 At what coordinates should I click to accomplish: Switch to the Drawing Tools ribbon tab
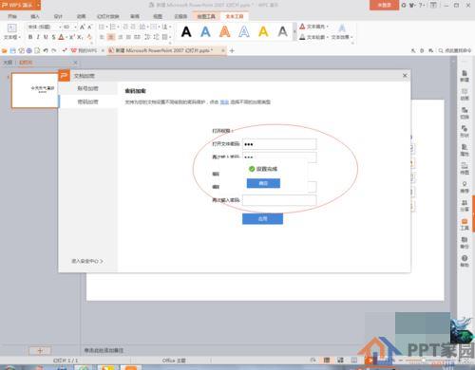coord(206,16)
